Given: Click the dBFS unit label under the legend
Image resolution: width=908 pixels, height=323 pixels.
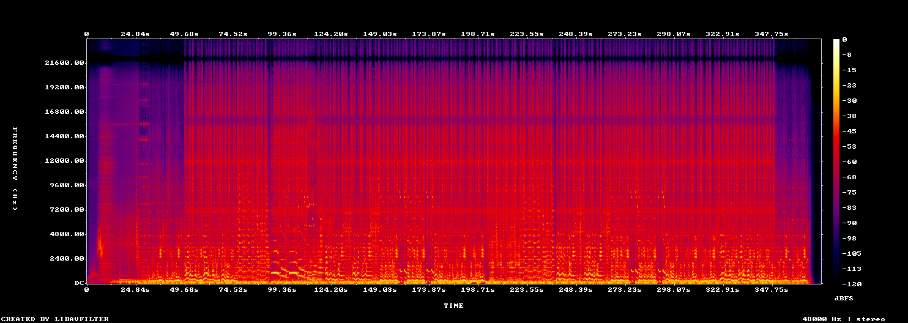Looking at the screenshot, I should click(x=844, y=298).
